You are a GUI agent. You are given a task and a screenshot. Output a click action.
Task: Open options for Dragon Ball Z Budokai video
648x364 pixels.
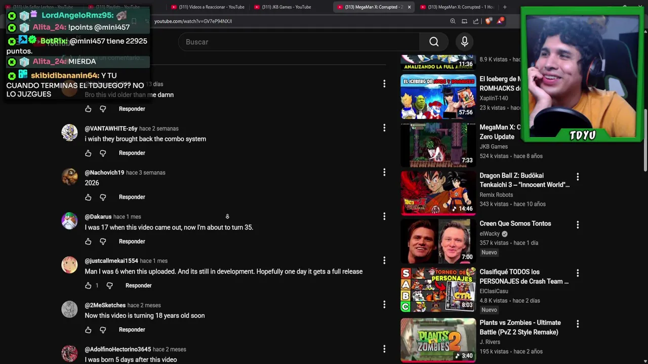578,176
